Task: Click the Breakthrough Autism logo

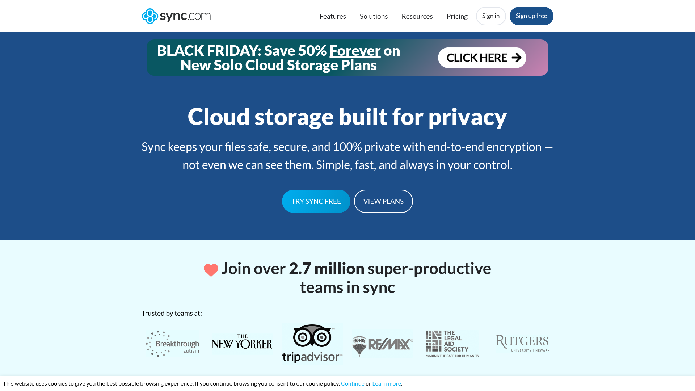Action: click(x=172, y=343)
